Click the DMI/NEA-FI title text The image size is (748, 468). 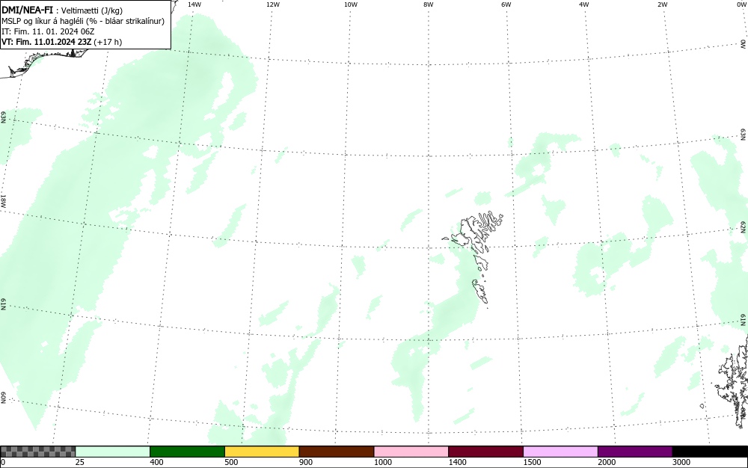pos(27,10)
